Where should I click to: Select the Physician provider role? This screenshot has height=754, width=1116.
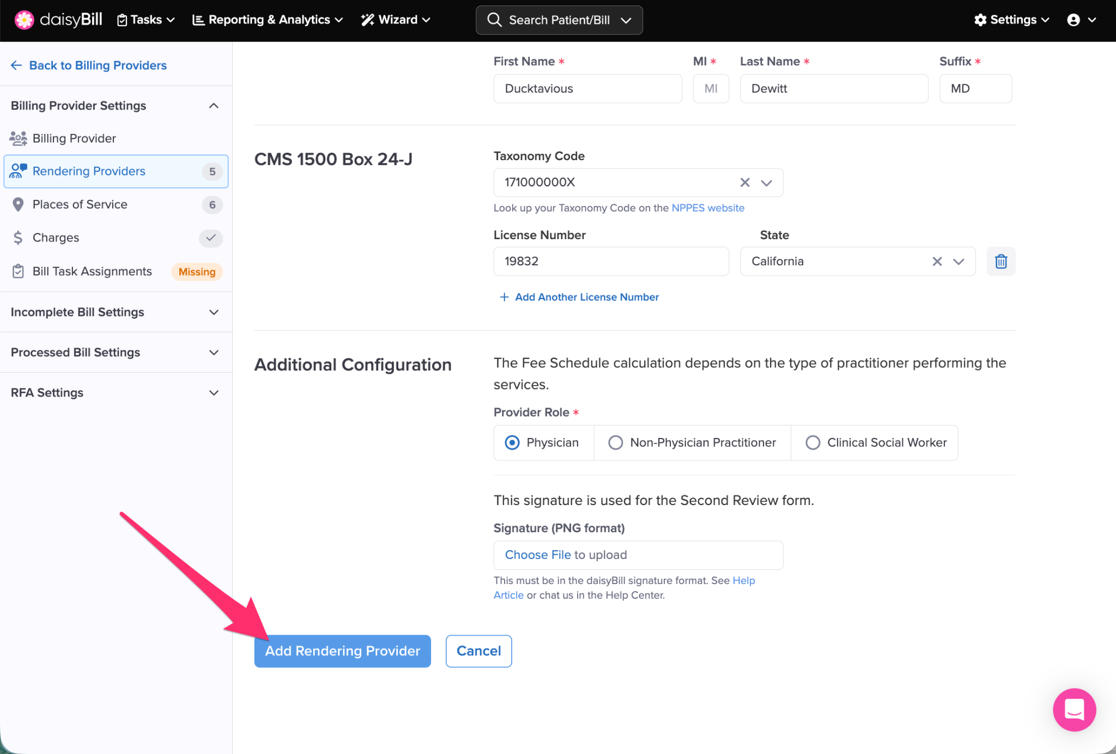tap(512, 442)
